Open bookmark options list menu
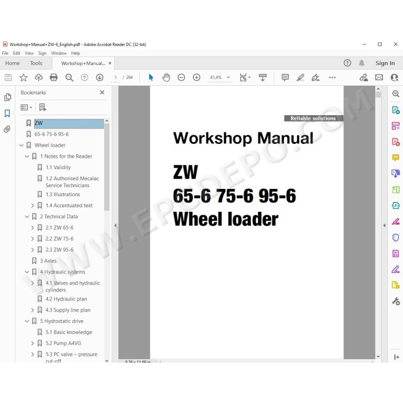Screen dimensions: 403x403 tap(26, 108)
